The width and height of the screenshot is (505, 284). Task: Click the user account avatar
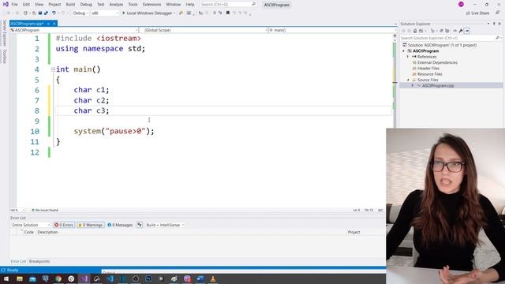[x=461, y=4]
